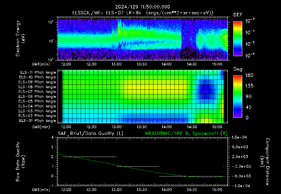Click the DEF colorbar title
Viewport: 281px width, 194px height.
point(238,15)
